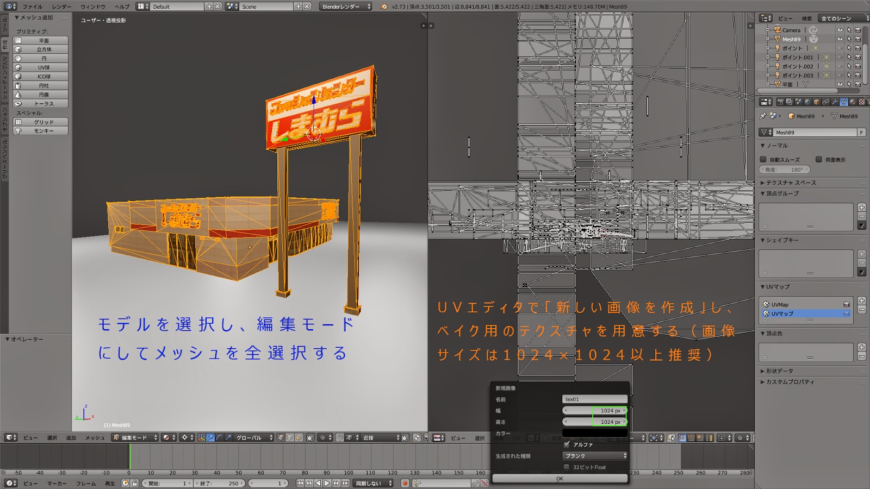Jump to the timeline start frame
The image size is (870, 489).
click(300, 483)
